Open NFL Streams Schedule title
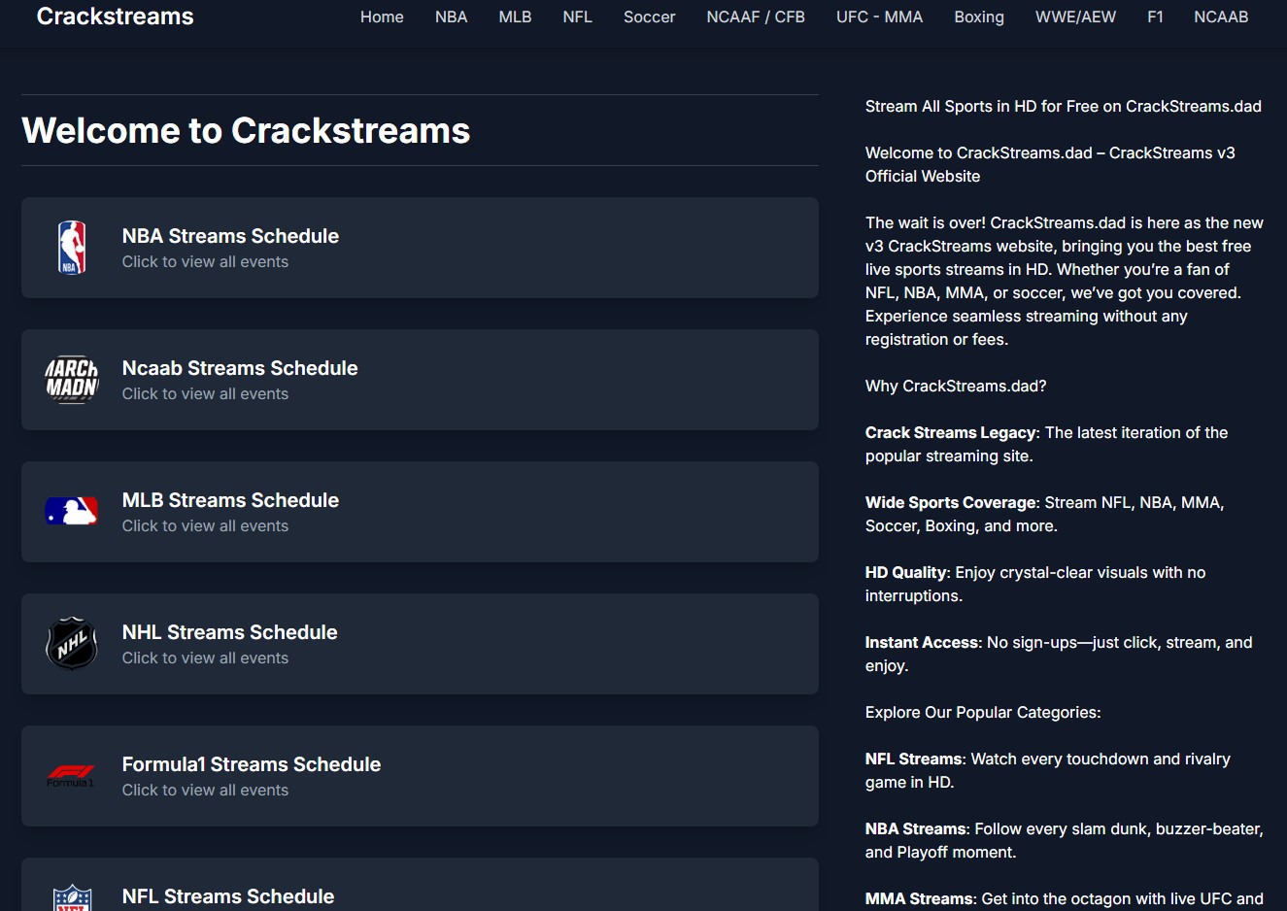This screenshot has height=911, width=1287. click(228, 896)
